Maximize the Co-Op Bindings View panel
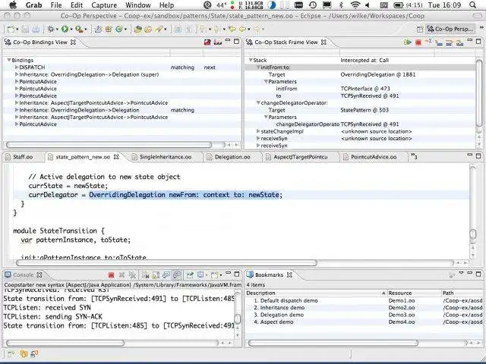 [237, 41]
